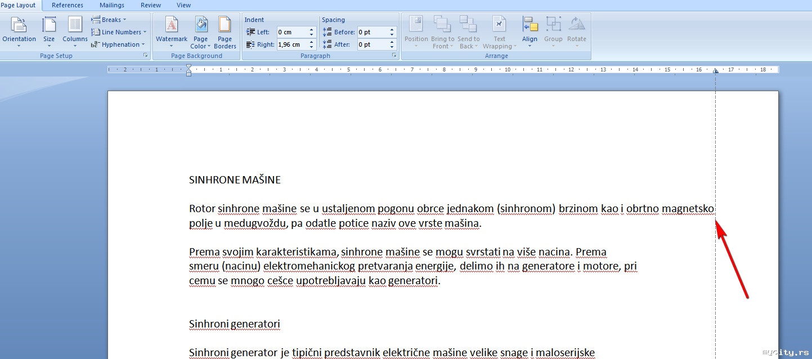
Task: Click the word elektromehanickog in the document
Action: click(309, 266)
